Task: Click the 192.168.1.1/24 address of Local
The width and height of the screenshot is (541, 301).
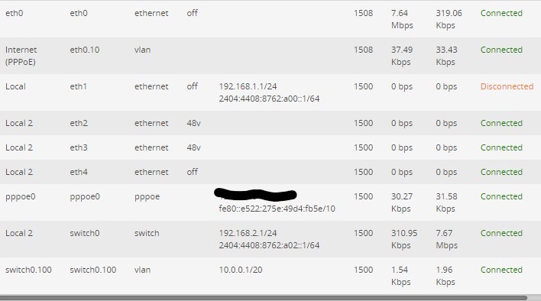Action: [248, 86]
